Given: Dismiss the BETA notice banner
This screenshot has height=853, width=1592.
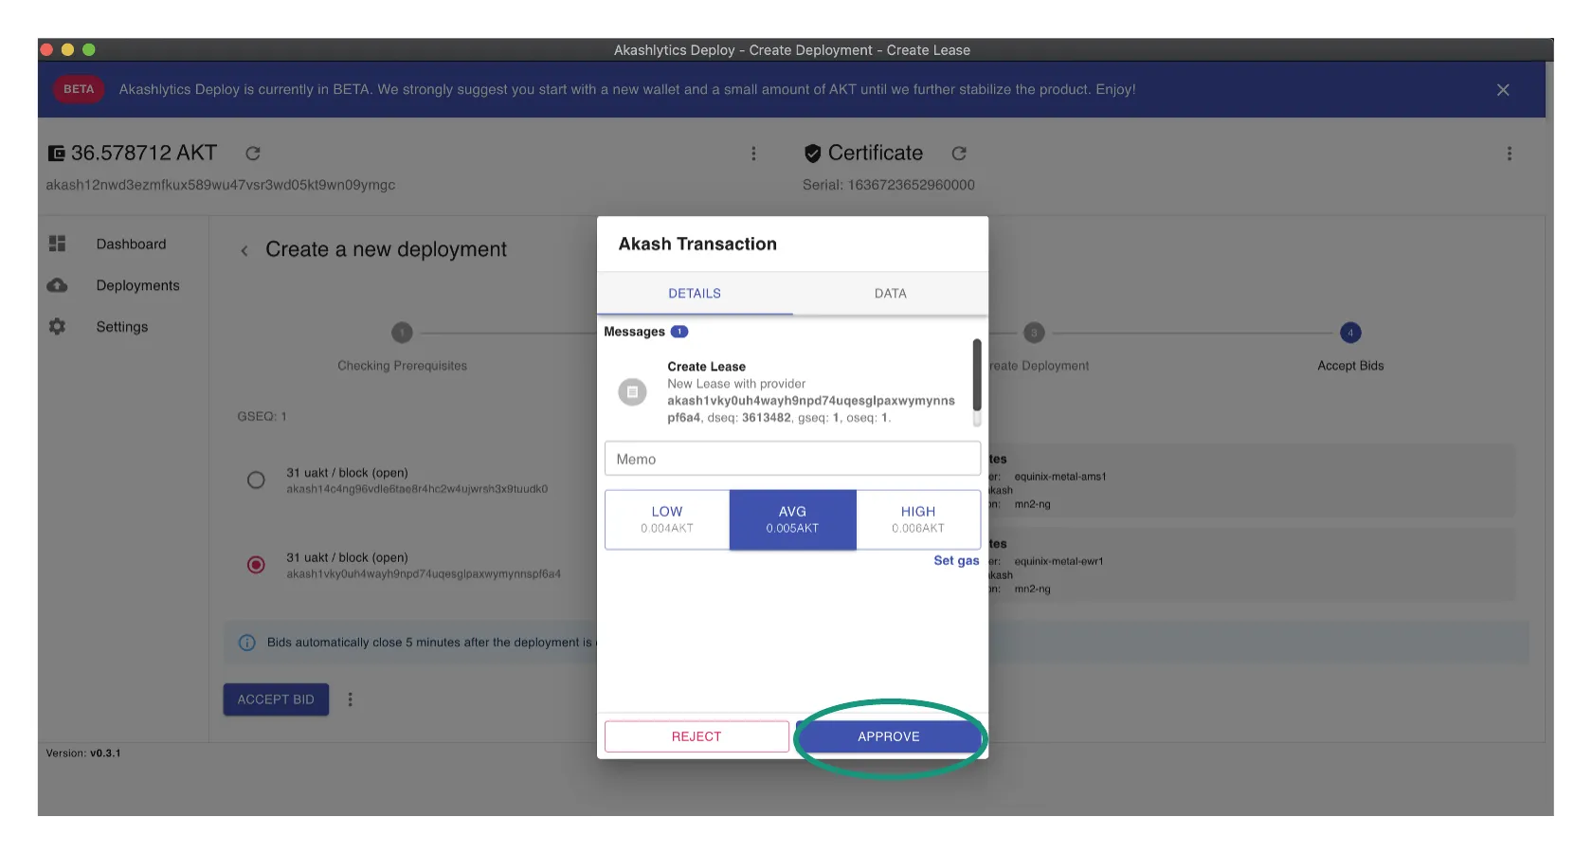Looking at the screenshot, I should [x=1503, y=90].
